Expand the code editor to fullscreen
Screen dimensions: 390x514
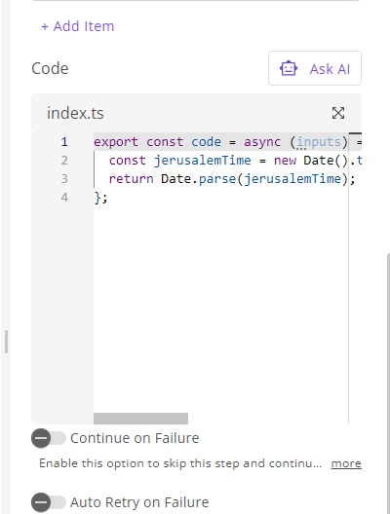338,113
